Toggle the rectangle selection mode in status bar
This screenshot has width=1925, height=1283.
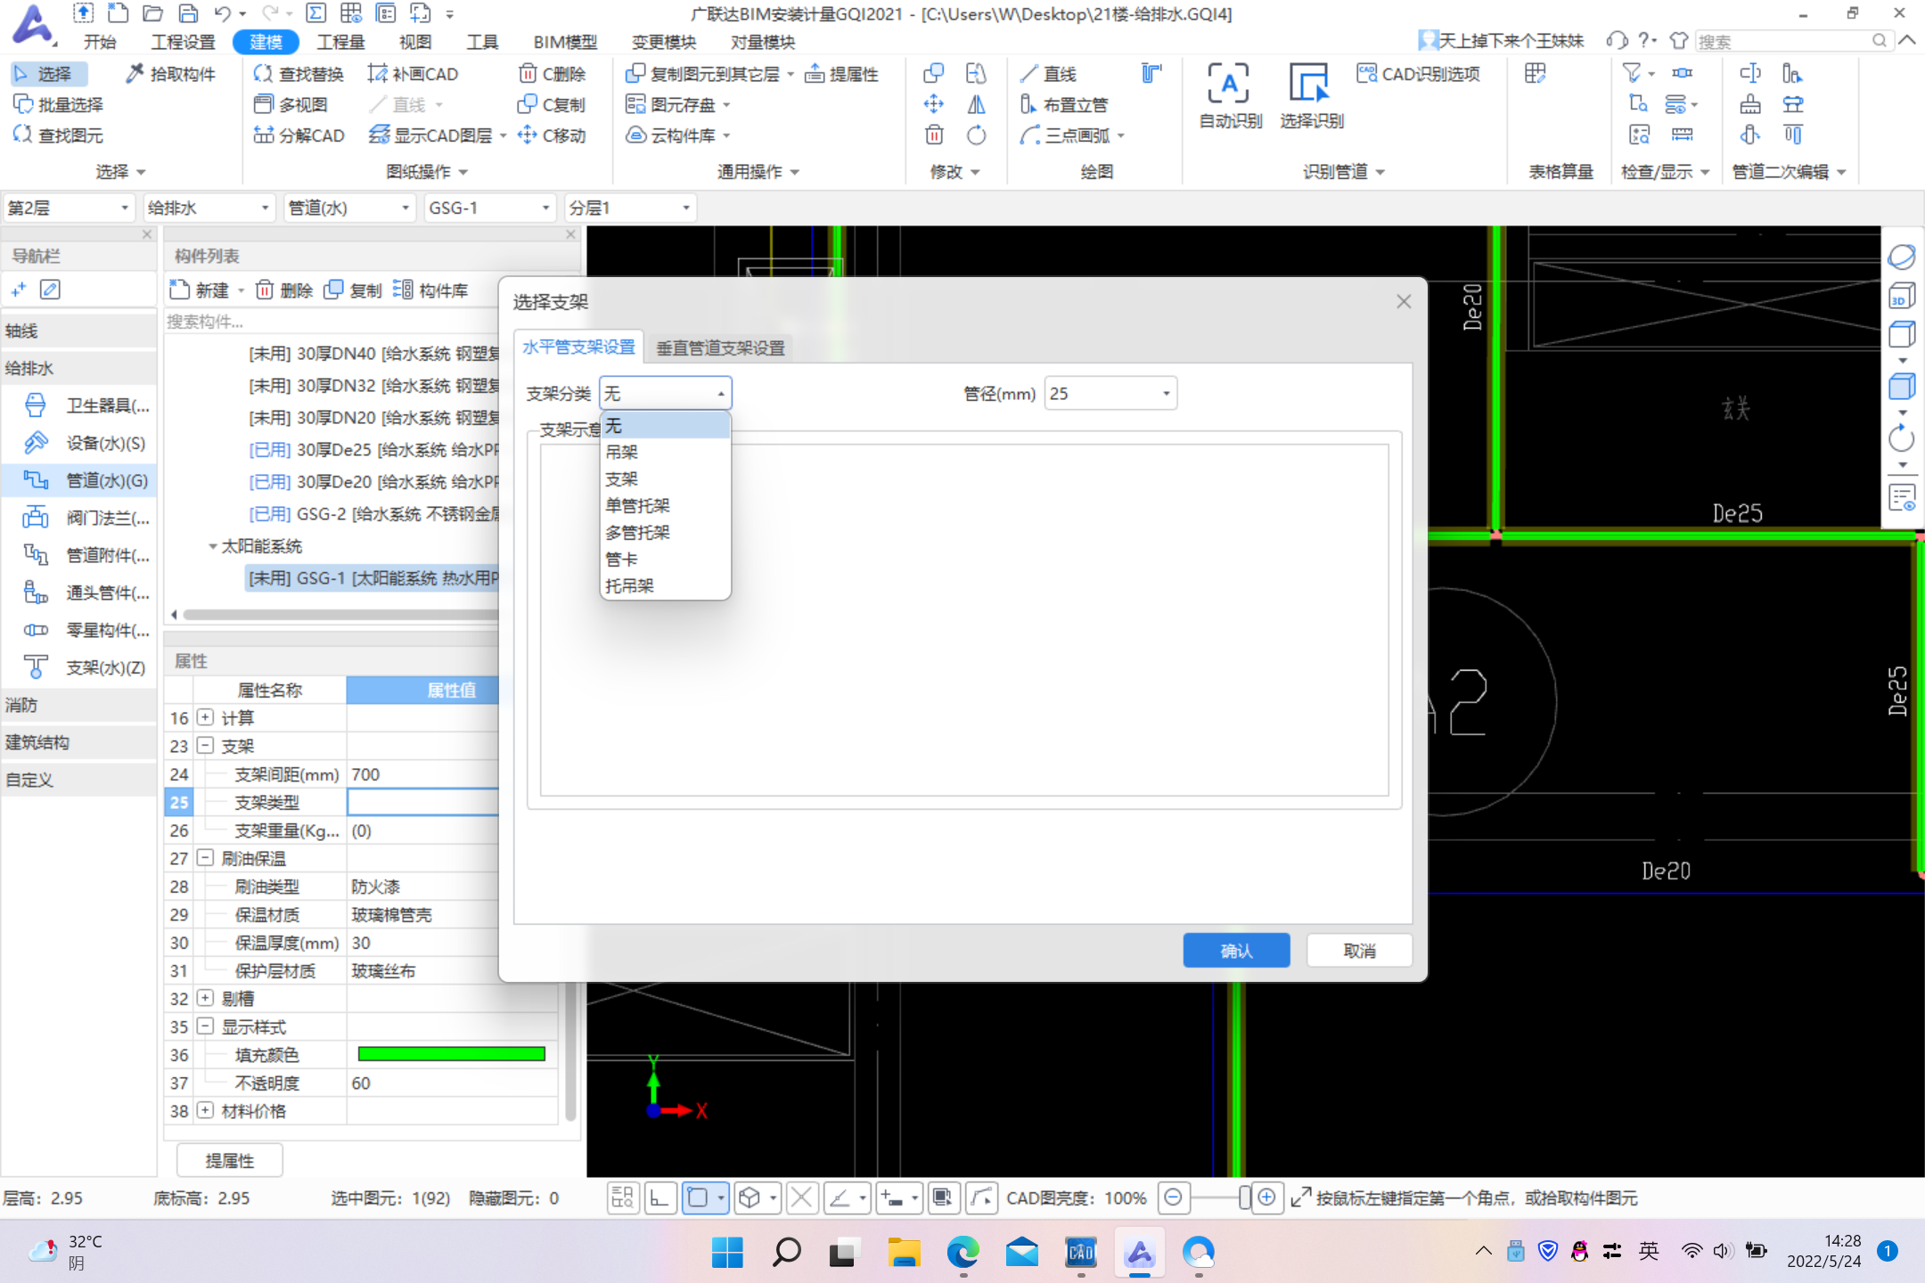698,1197
